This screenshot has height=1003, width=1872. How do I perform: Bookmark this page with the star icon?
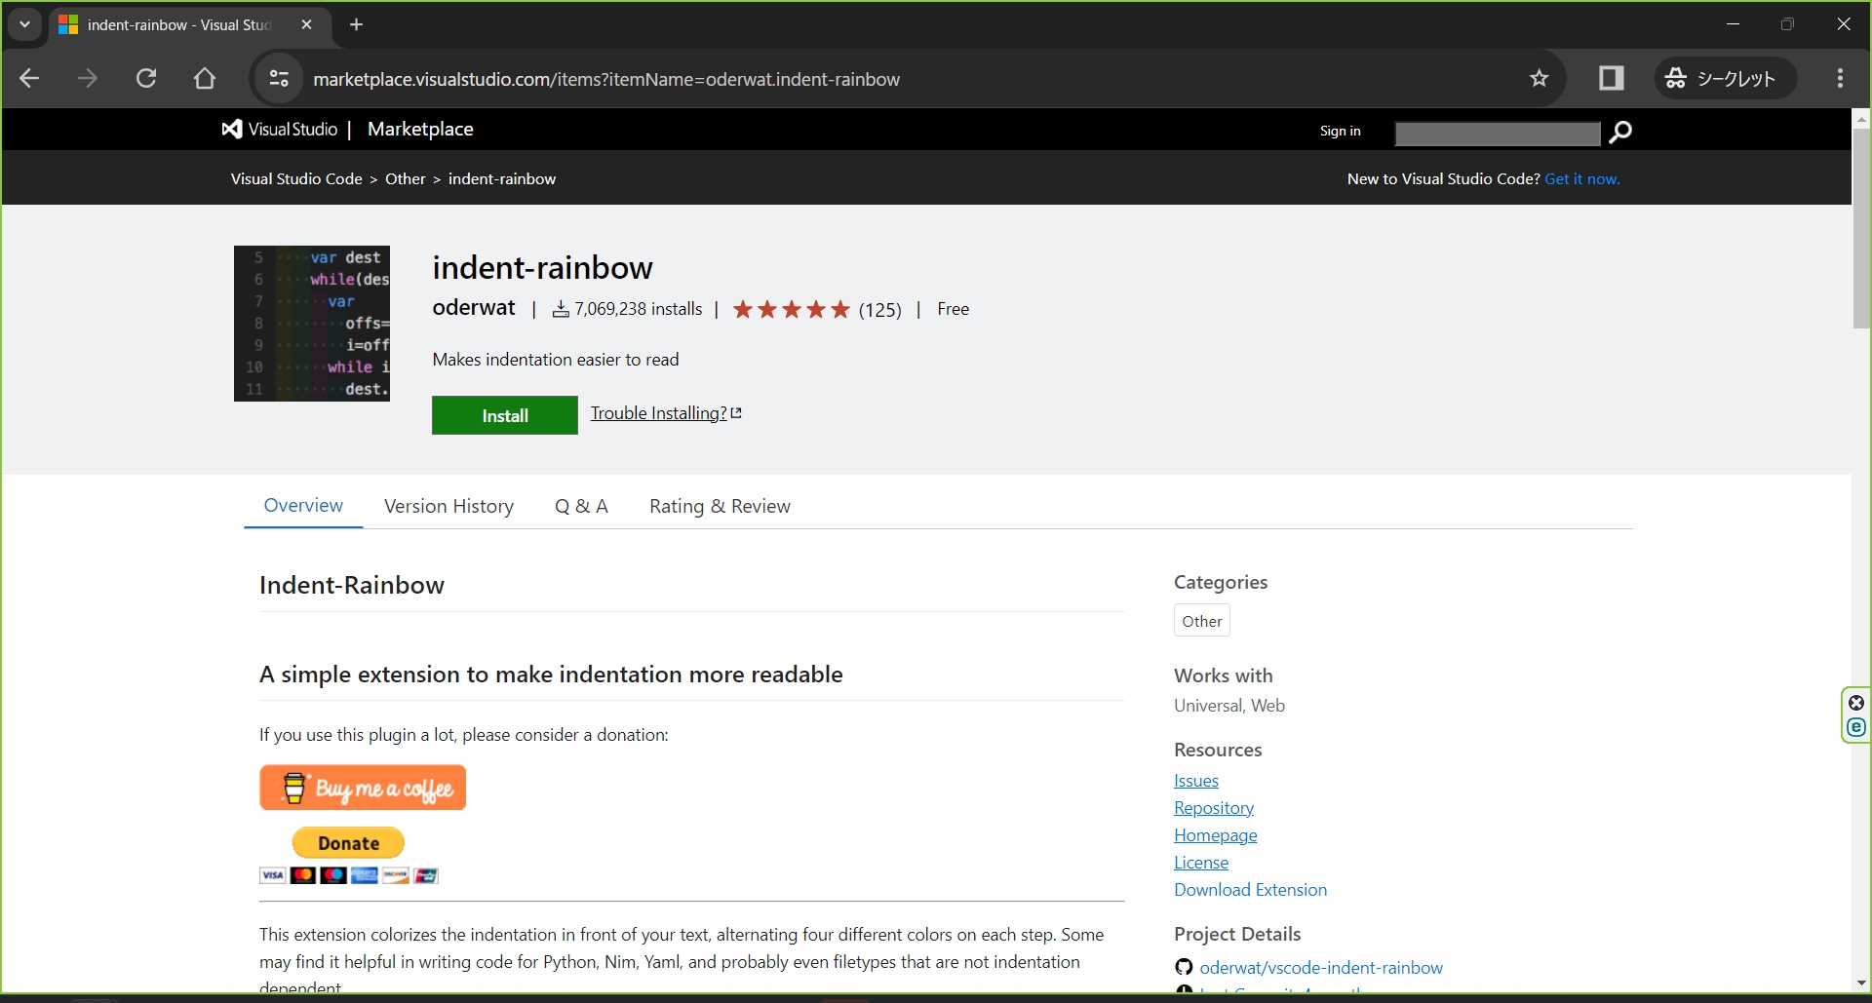pyautogui.click(x=1539, y=79)
